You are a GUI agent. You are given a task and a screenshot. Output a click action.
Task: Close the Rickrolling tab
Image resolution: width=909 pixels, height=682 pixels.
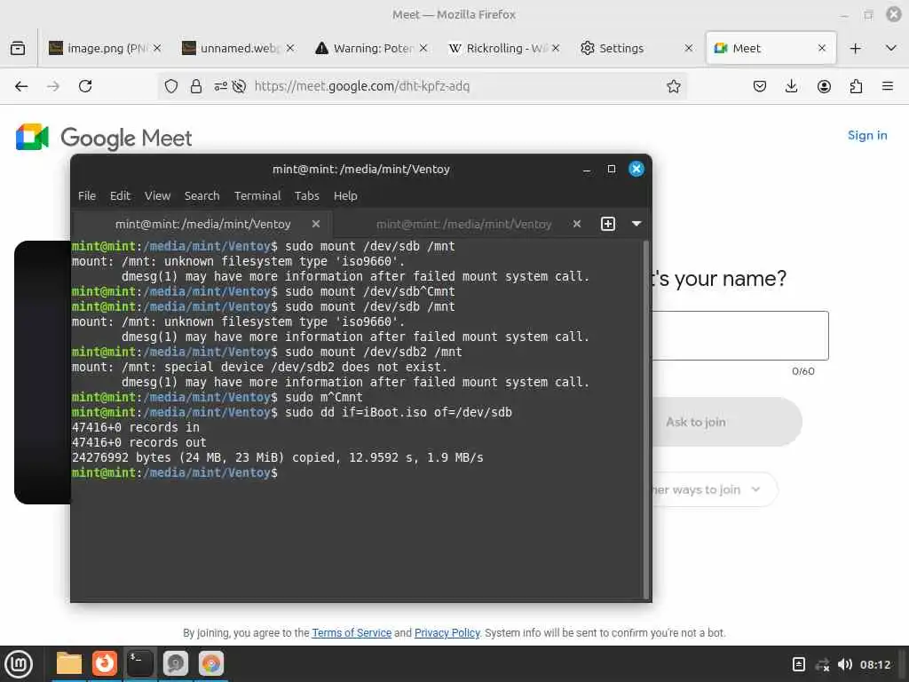click(x=556, y=48)
